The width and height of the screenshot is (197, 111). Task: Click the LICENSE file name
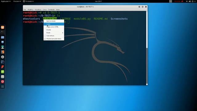pos(65,19)
